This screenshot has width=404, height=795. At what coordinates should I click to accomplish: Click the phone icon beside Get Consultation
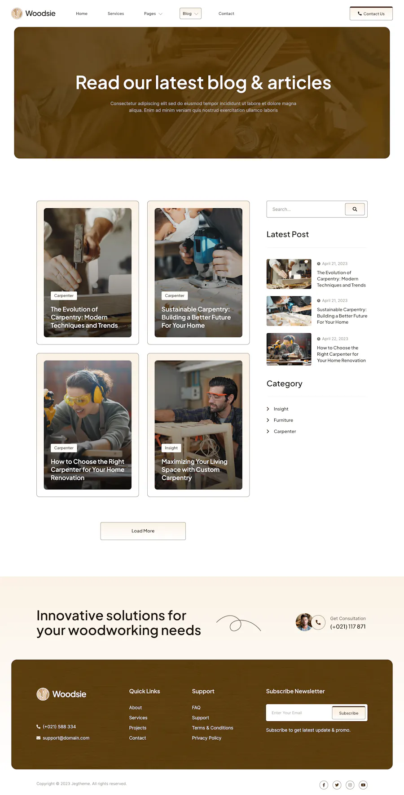pos(318,622)
